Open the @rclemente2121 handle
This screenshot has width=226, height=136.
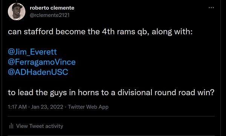pos(50,15)
